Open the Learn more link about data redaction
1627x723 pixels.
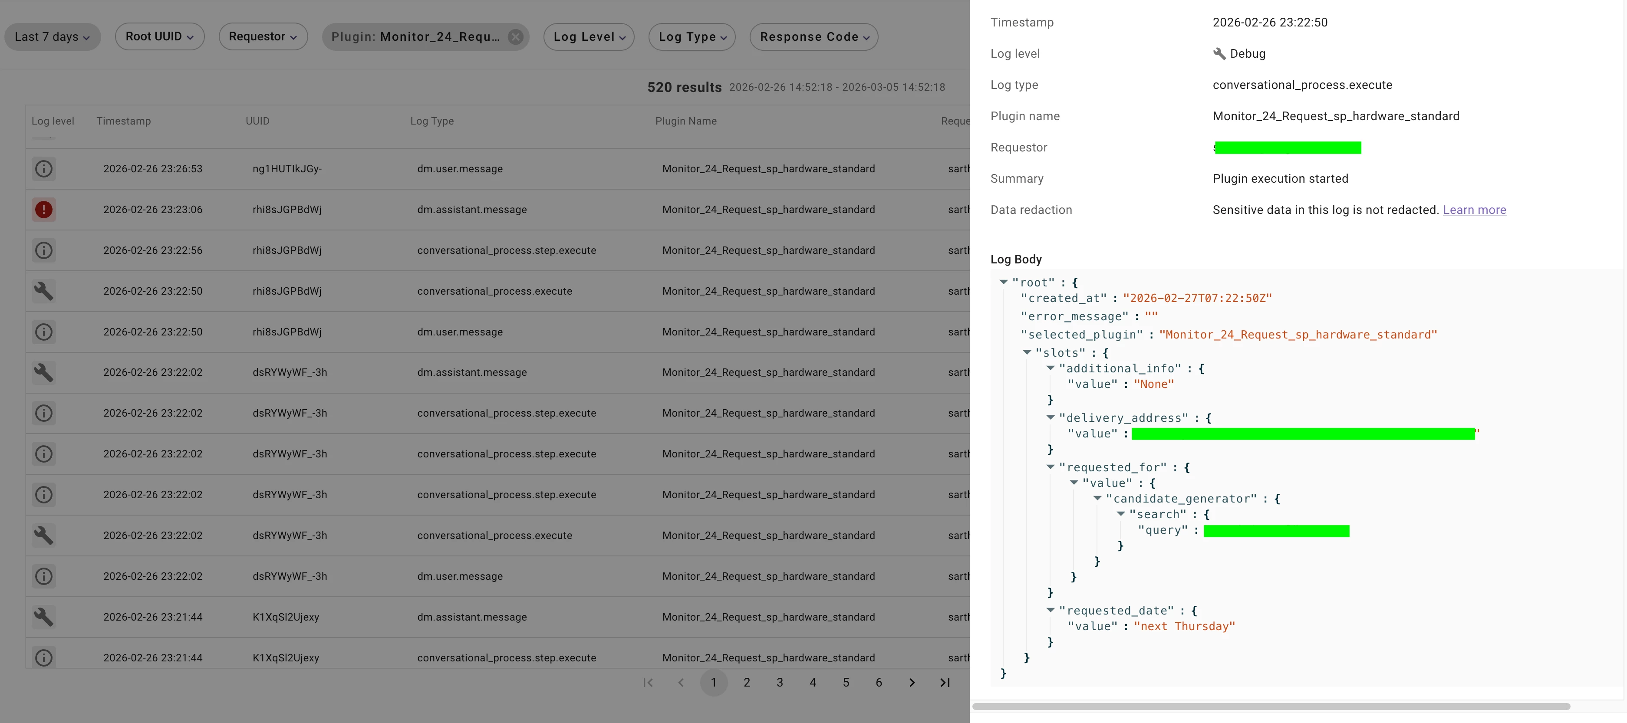(1474, 210)
